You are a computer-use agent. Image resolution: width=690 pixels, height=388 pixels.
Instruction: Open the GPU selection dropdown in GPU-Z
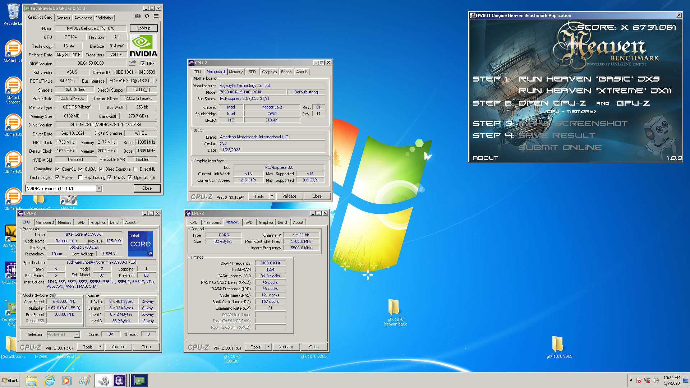99,188
